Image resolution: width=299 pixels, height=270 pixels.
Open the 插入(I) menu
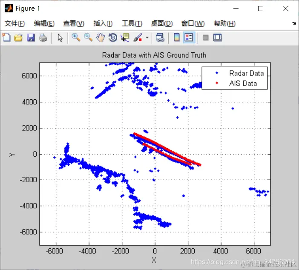(x=103, y=23)
